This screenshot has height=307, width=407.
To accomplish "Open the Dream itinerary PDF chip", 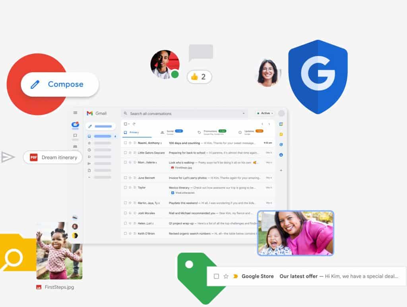I will tap(53, 157).
